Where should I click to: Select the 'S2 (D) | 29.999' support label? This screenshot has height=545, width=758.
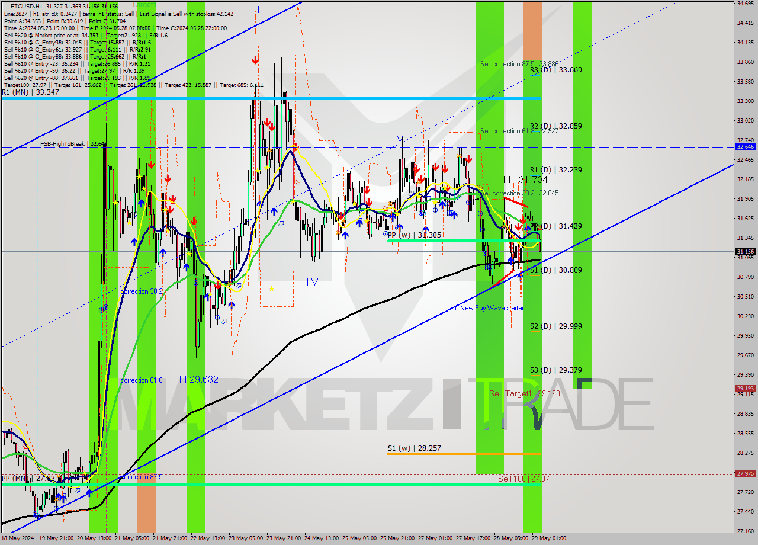(x=556, y=326)
